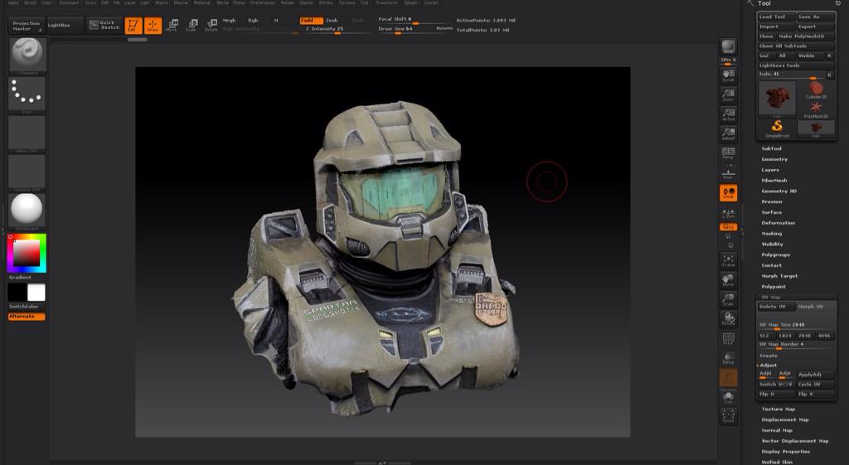The height and width of the screenshot is (465, 849).
Task: Click the Scale view icon in right shelf
Action: coord(728,299)
